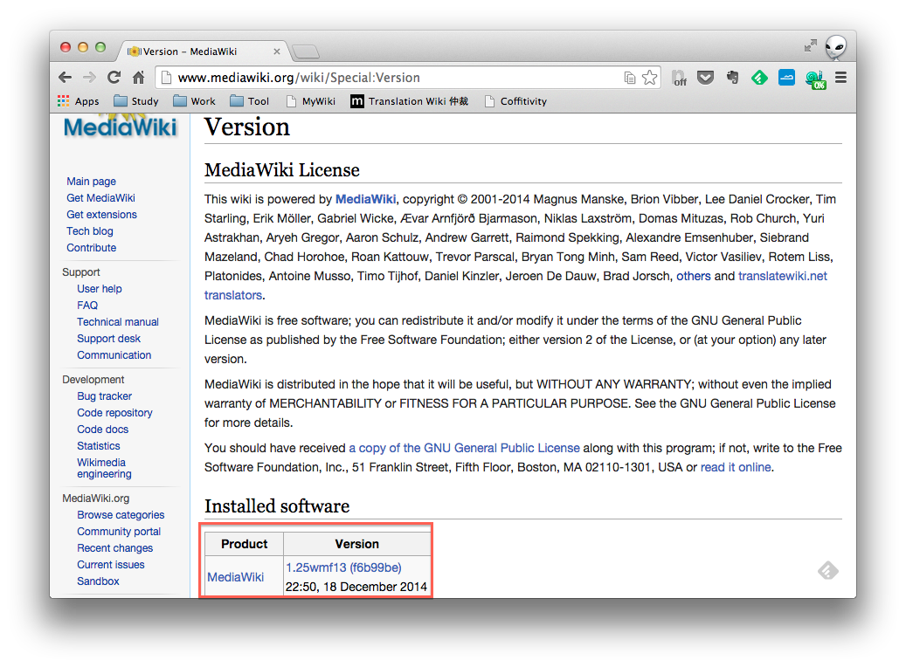
Task: Open the MyWiki bookmark
Action: coord(311,101)
